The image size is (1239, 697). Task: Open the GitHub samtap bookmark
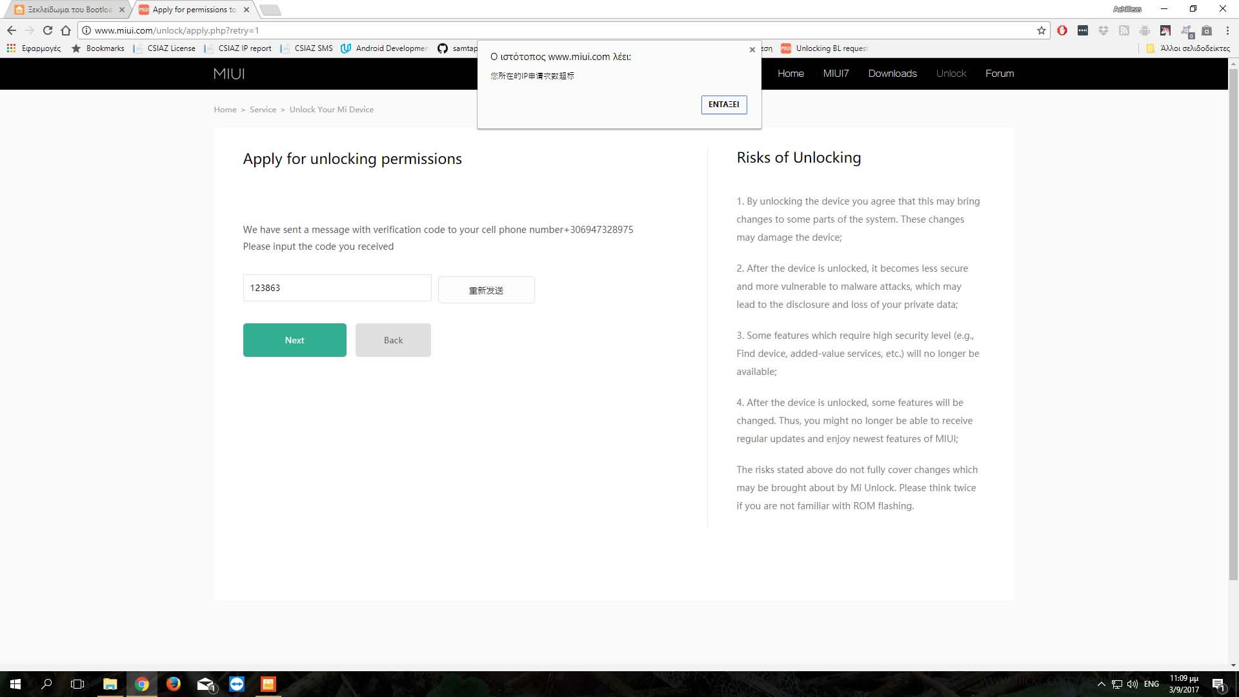click(457, 48)
